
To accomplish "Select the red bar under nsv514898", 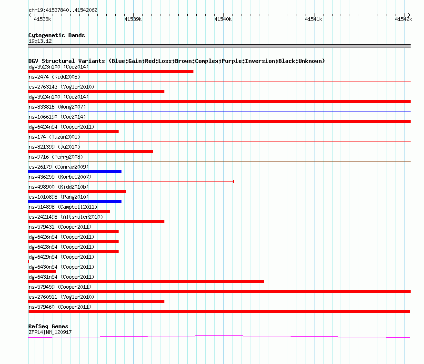I will pos(69,212).
